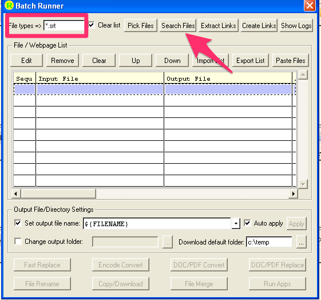
Task: Open the Pick Files dialog
Action: [141, 26]
